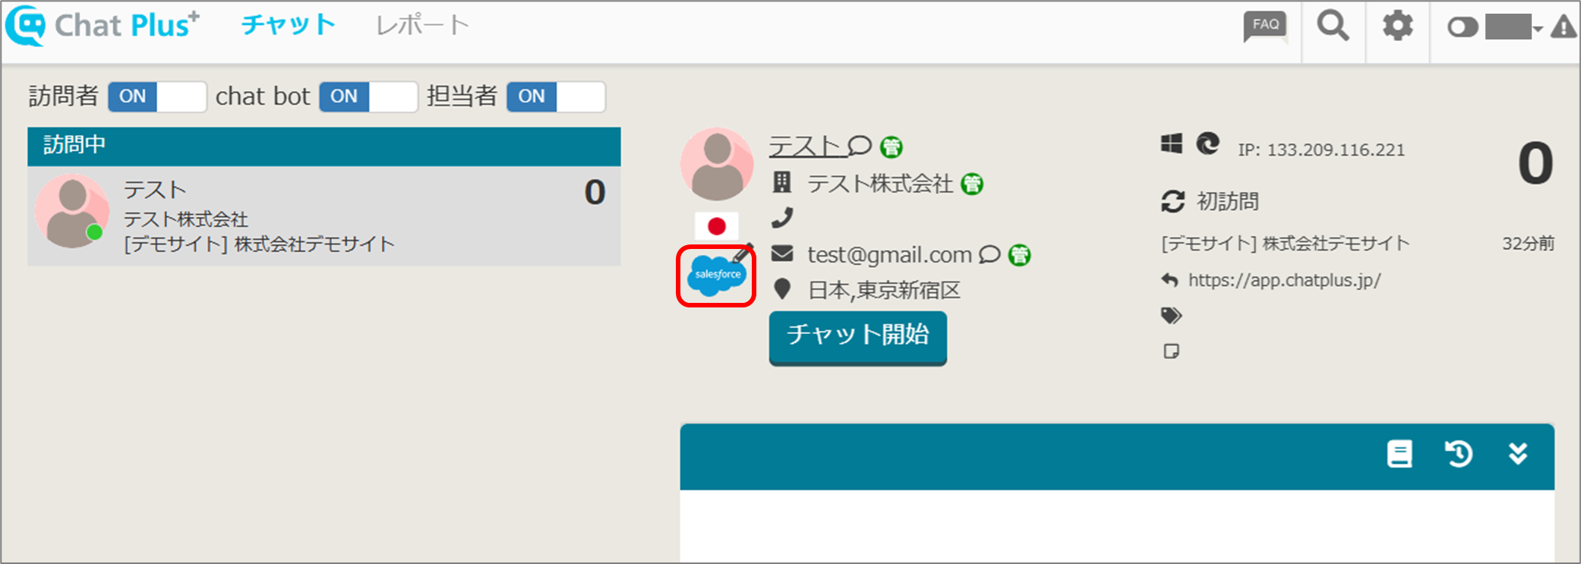This screenshot has height=564, width=1581.
Task: Click the sticky note memo icon
Action: pyautogui.click(x=1171, y=351)
